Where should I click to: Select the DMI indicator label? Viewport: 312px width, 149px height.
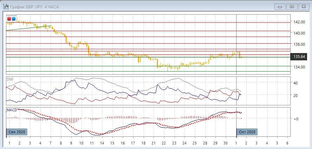tap(10, 79)
